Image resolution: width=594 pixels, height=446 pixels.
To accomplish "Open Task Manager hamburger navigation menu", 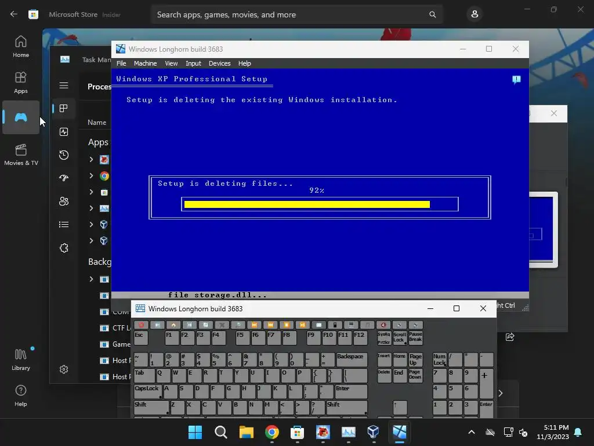I will click(64, 85).
